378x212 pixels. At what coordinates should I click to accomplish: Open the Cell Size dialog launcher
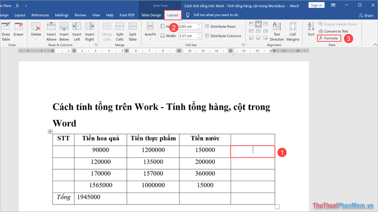[243, 45]
